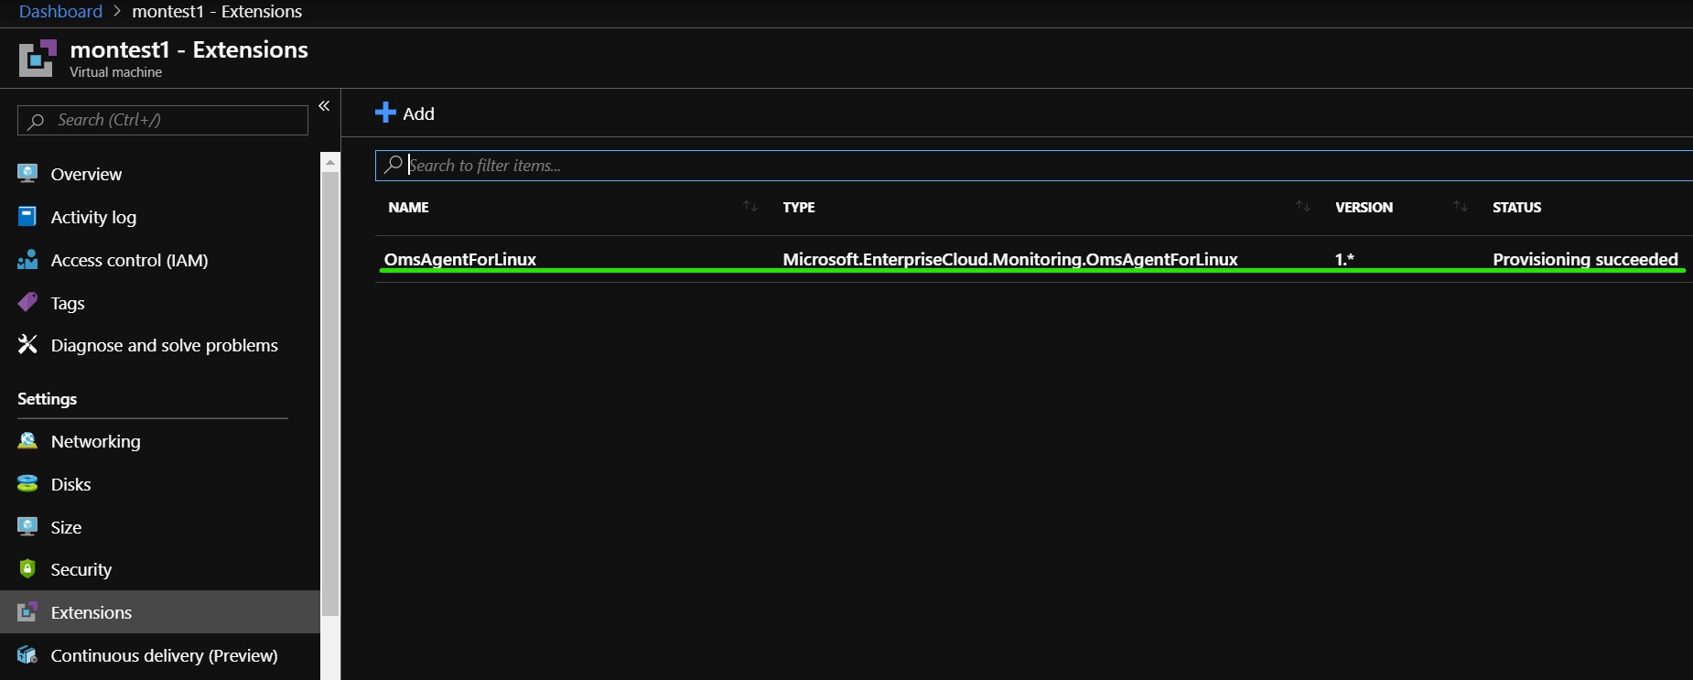Click the Disks icon

(x=27, y=483)
